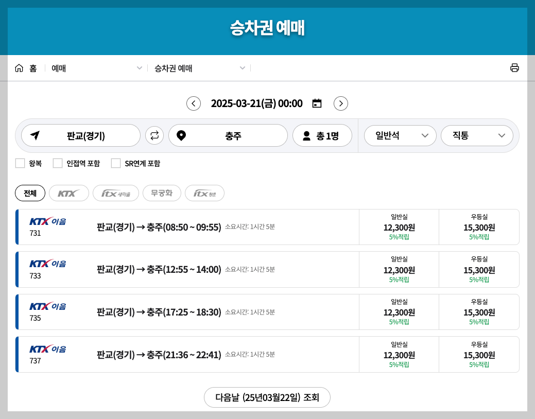Click the passenger icon next to 총 1명
The height and width of the screenshot is (419, 535).
click(307, 135)
